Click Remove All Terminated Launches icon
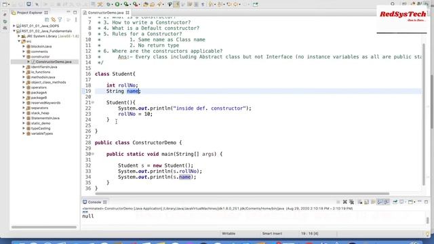 [x=351, y=202]
